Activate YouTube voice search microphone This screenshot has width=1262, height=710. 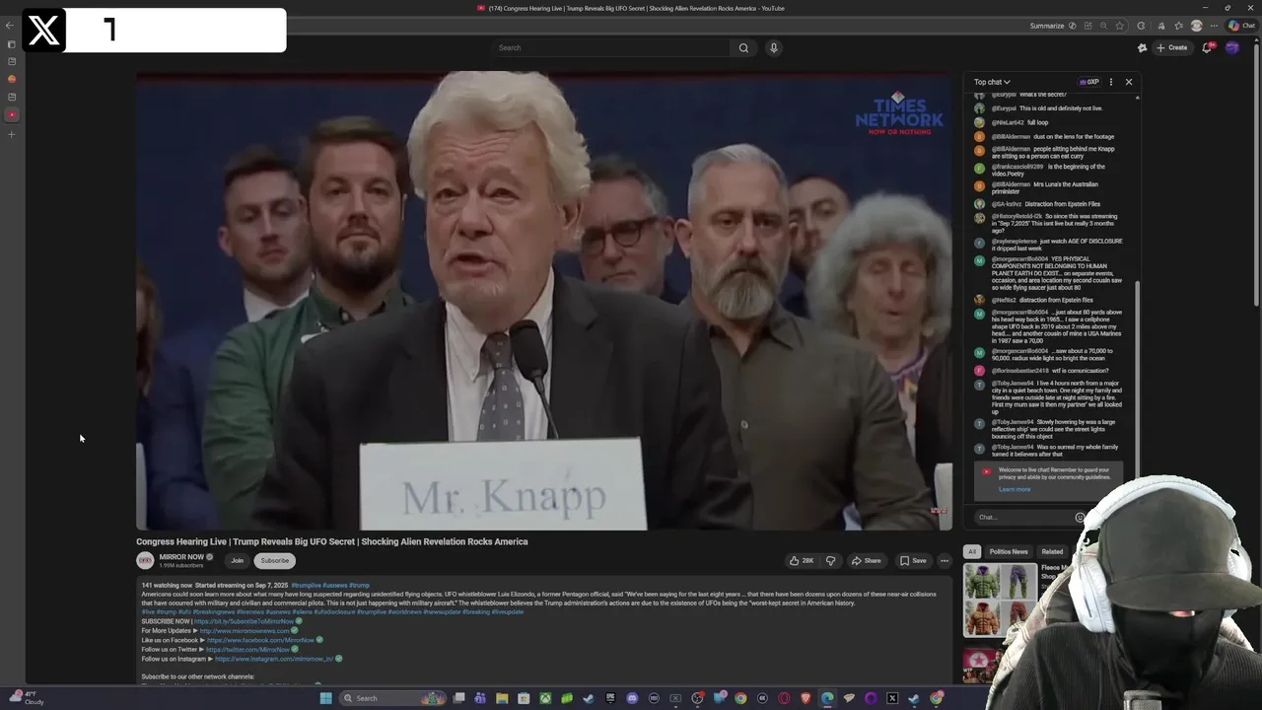coord(774,47)
